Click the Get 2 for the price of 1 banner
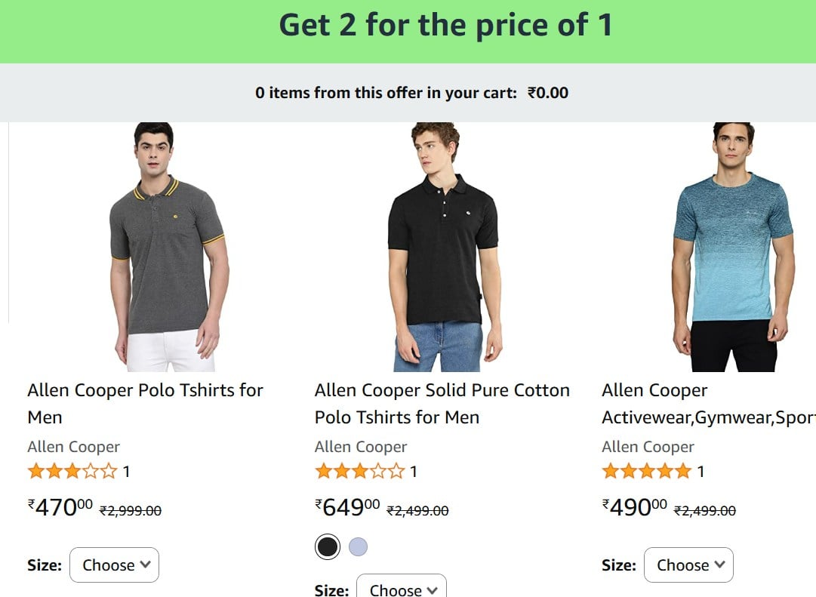816x597 pixels. [x=408, y=31]
